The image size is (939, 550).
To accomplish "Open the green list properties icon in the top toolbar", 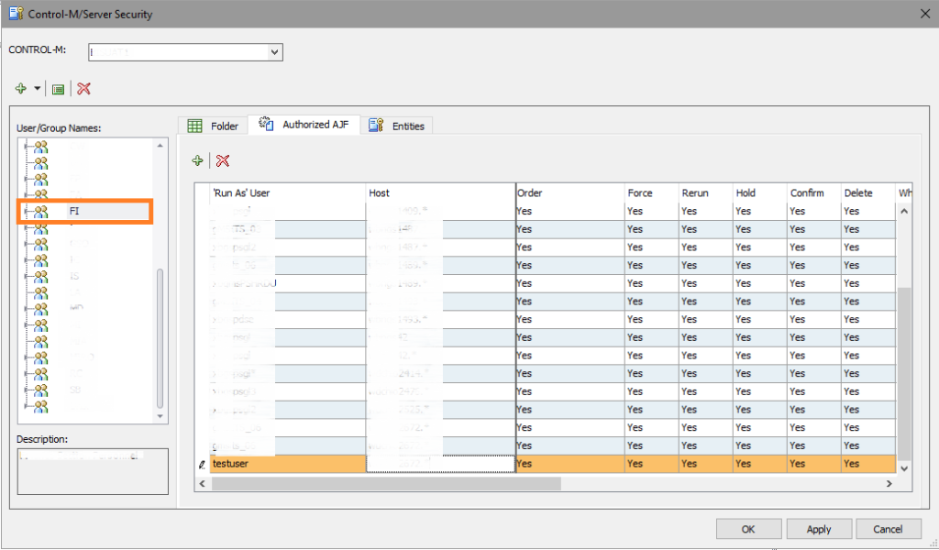I will pos(58,89).
